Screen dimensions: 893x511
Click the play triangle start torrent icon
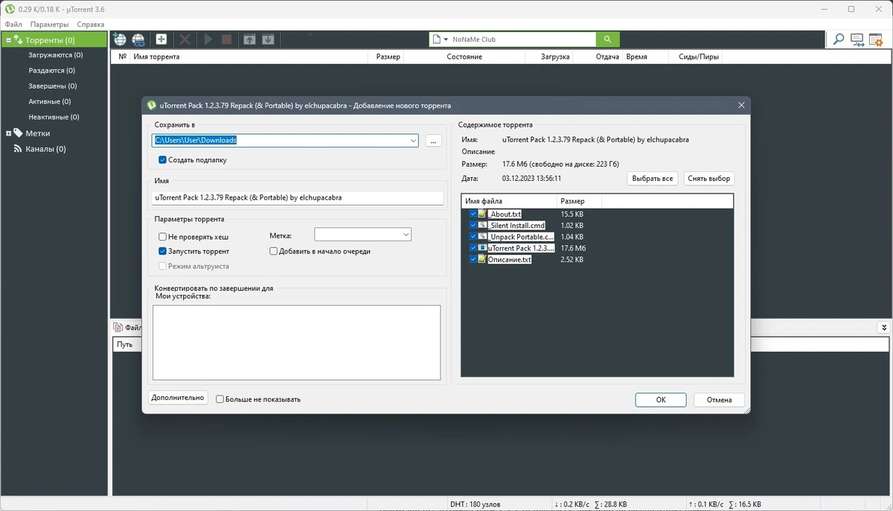tap(208, 39)
